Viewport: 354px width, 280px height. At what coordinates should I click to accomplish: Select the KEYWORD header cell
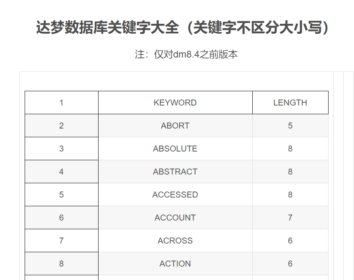point(175,103)
